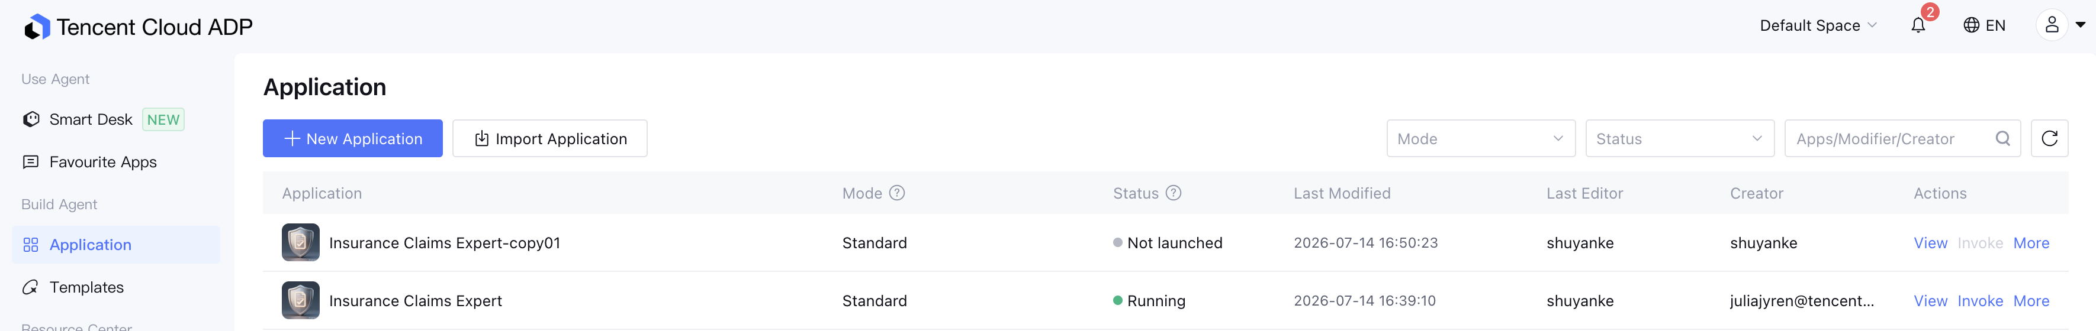The image size is (2096, 331).
Task: Click the Status help question icon
Action: coord(1174,193)
